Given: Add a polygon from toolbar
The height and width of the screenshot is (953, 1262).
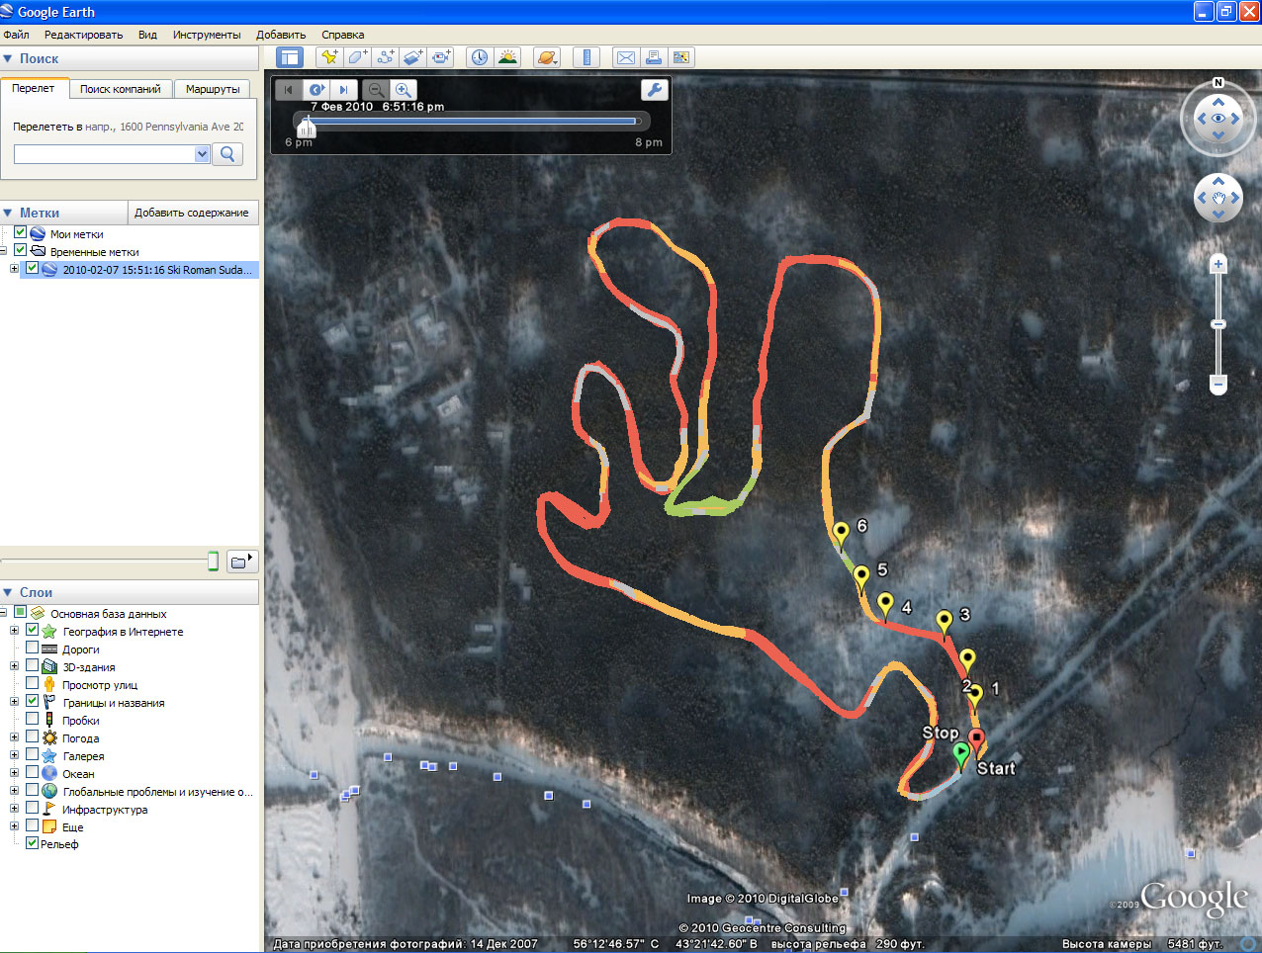Looking at the screenshot, I should coord(357,57).
